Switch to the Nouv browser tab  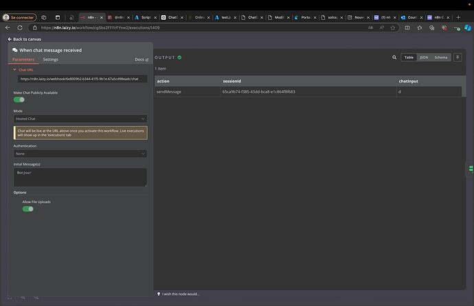tap(357, 18)
